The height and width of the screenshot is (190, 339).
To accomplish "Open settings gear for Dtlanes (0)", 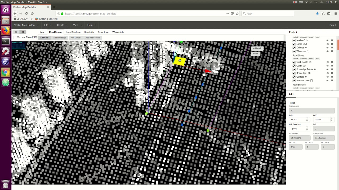I will (332, 48).
